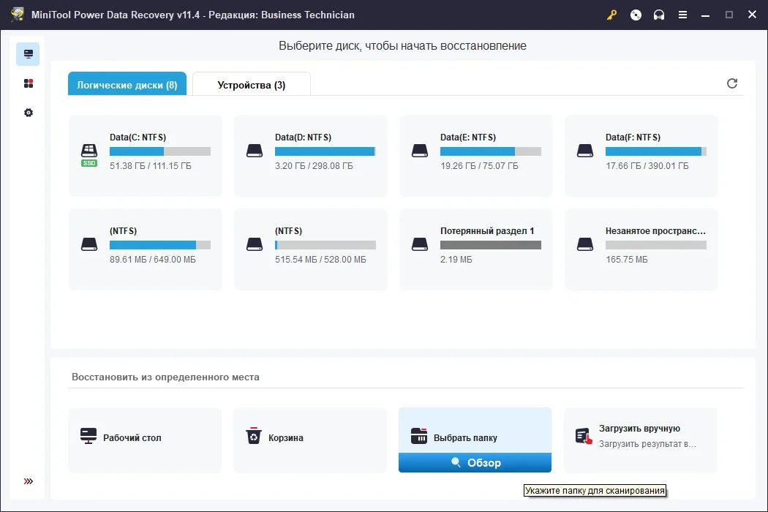Image resolution: width=768 pixels, height=512 pixels.
Task: Select the 649.00 МБ NTFS partition icon
Action: click(x=89, y=244)
